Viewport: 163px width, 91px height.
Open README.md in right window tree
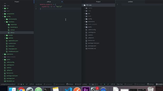pyautogui.click(x=92, y=49)
